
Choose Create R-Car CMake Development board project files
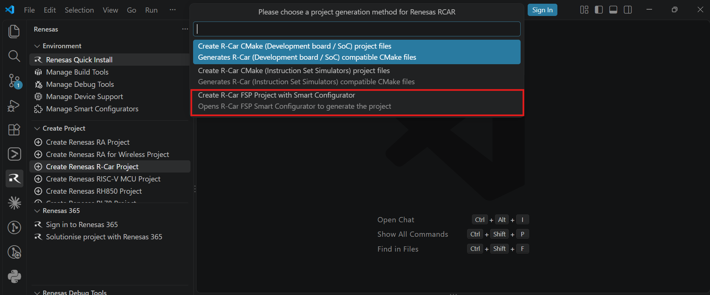[356, 52]
